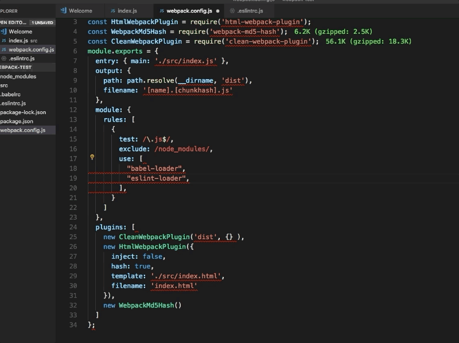Click VS Code icon beside Welcome in Open Editors

coord(4,32)
